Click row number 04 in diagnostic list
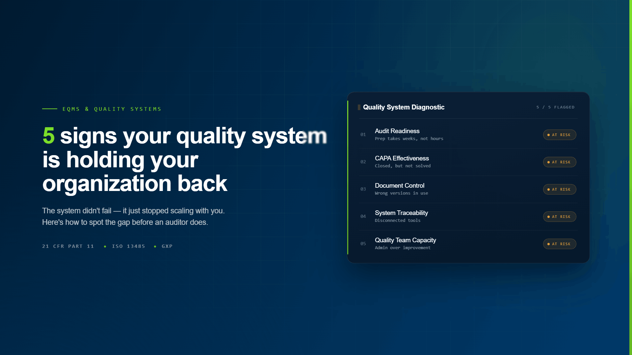The image size is (632, 355). (363, 216)
